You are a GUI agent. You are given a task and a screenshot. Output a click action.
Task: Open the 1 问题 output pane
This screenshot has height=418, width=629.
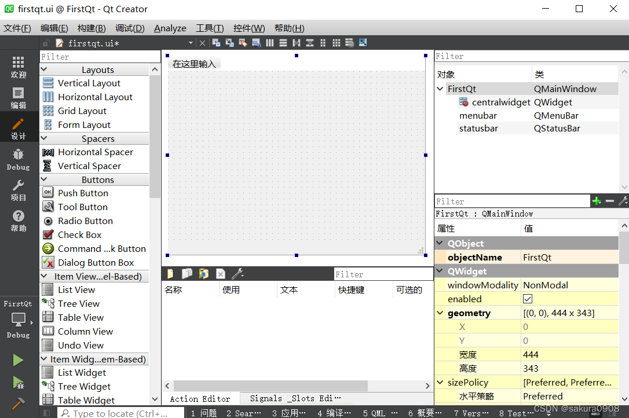tap(204, 413)
